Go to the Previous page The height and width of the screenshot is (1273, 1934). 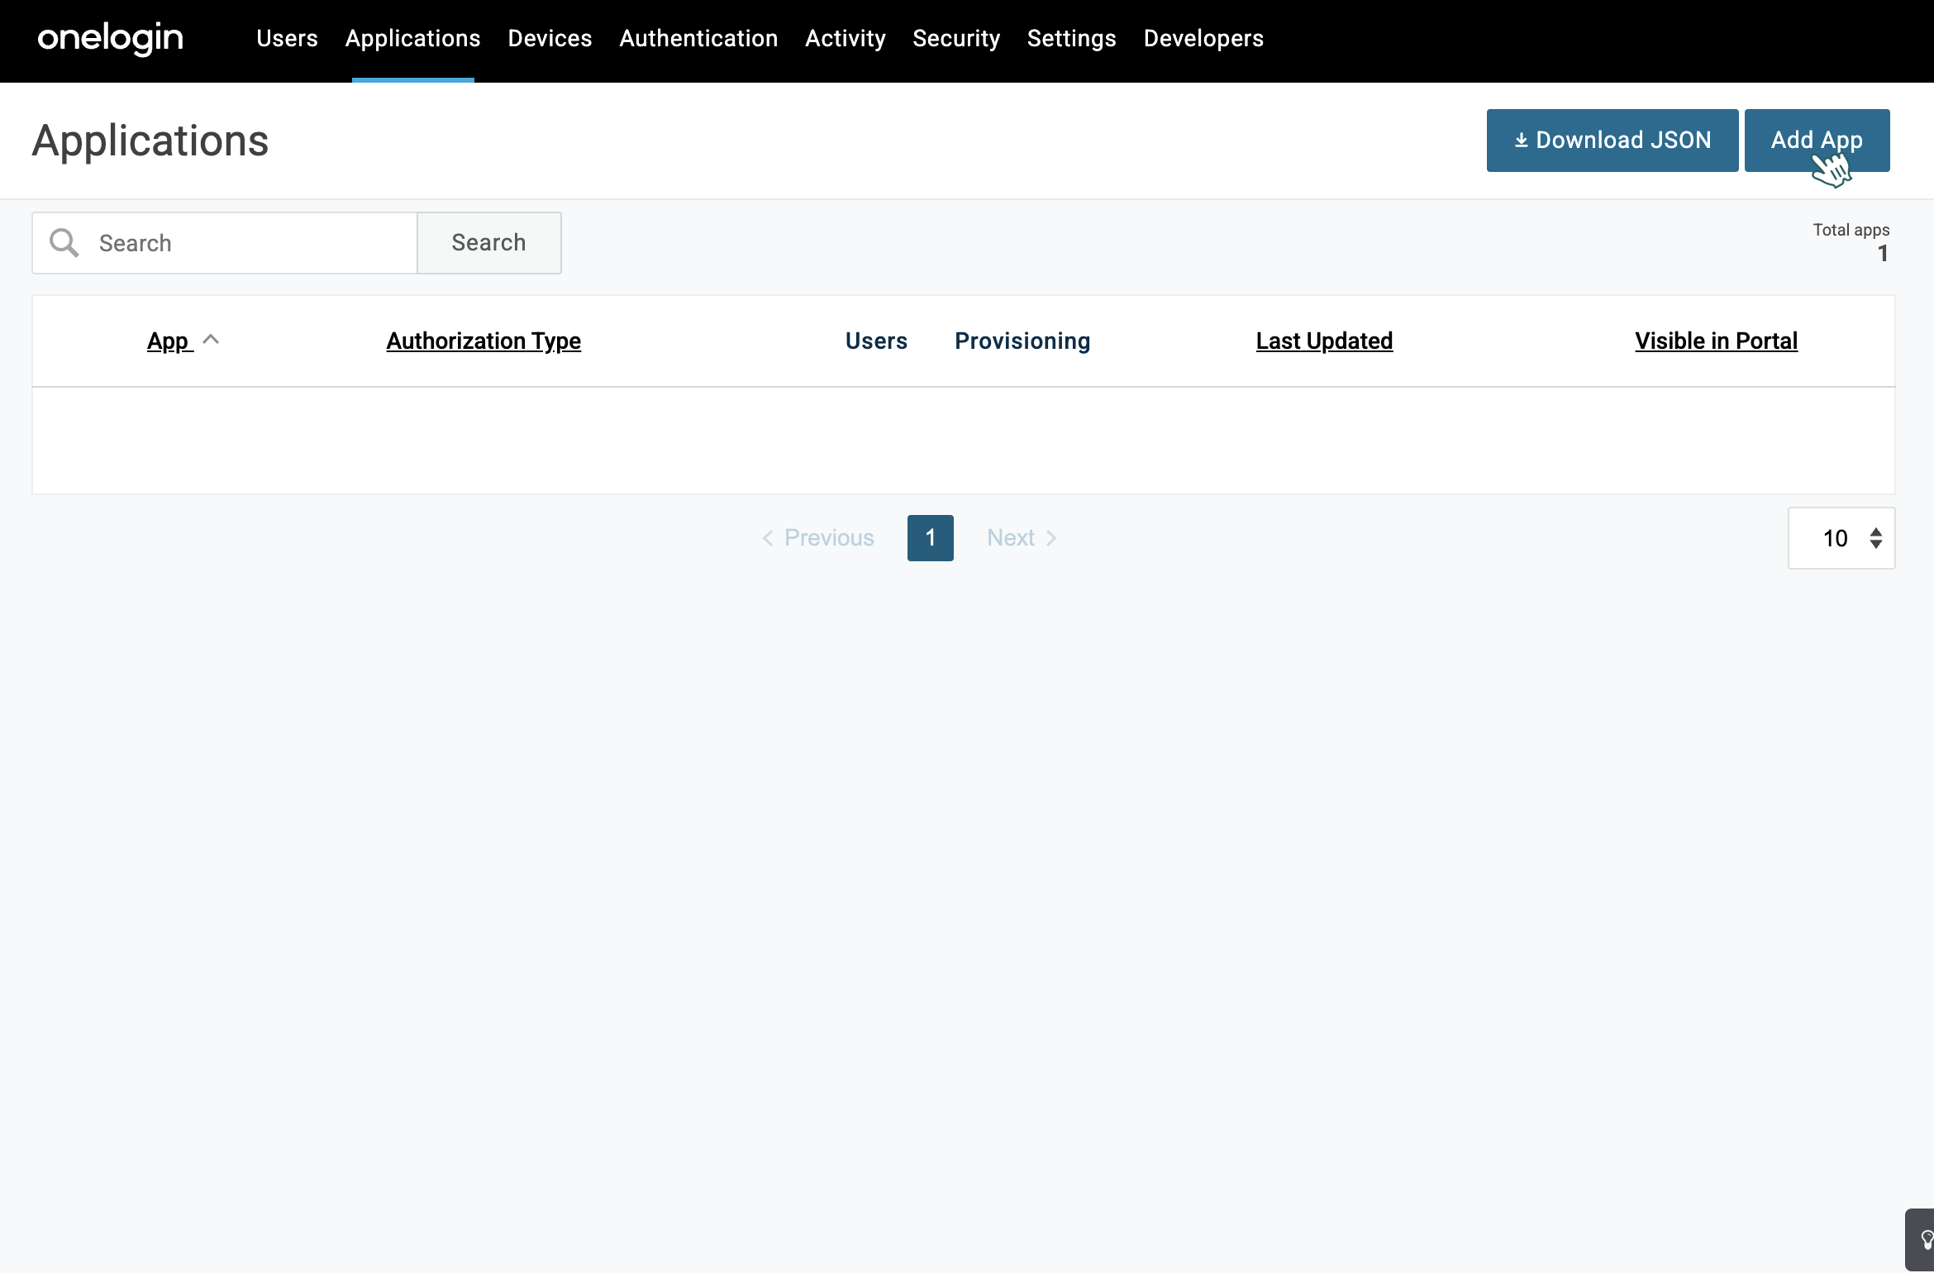click(818, 538)
